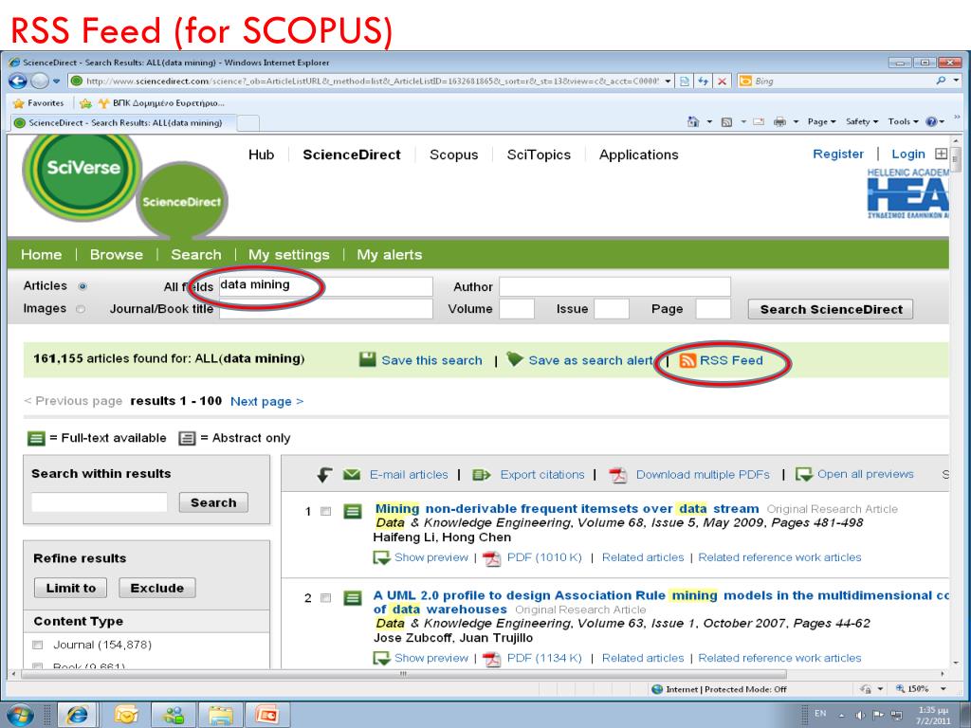Open the Safety dropdown menu
This screenshot has width=971, height=728.
point(862,122)
